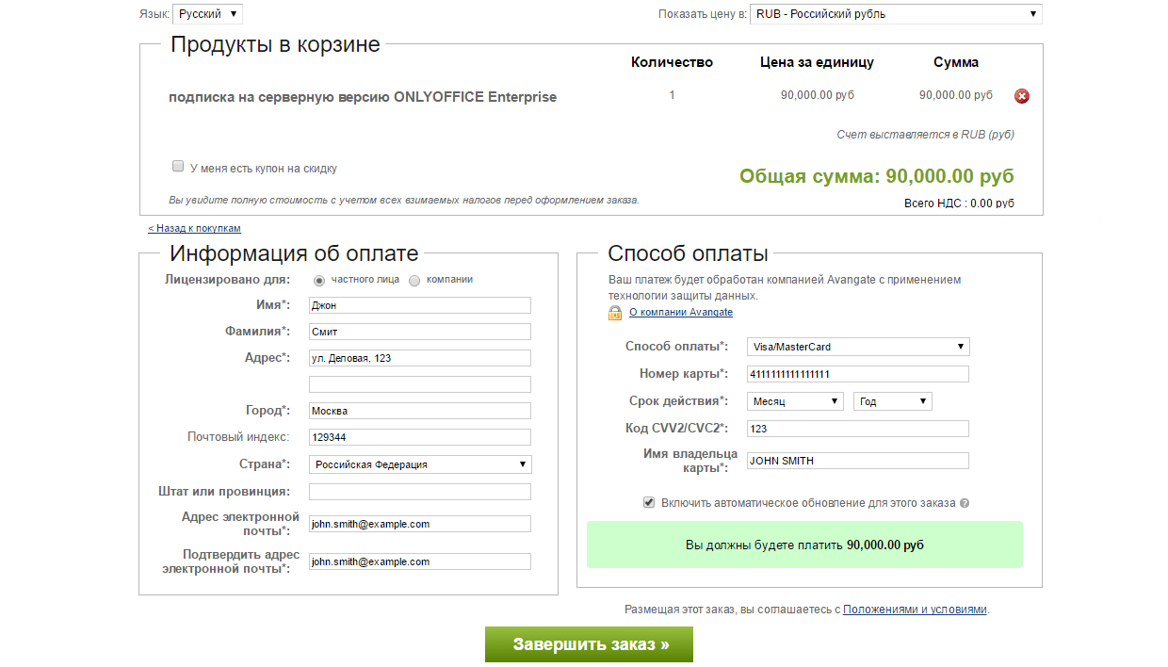Click the Город field containing Москва
Screen dimensions: 1168x667
tap(420, 411)
